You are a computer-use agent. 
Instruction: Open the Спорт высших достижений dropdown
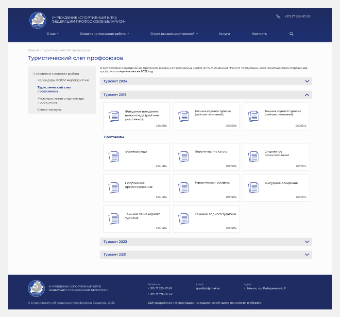pos(174,34)
